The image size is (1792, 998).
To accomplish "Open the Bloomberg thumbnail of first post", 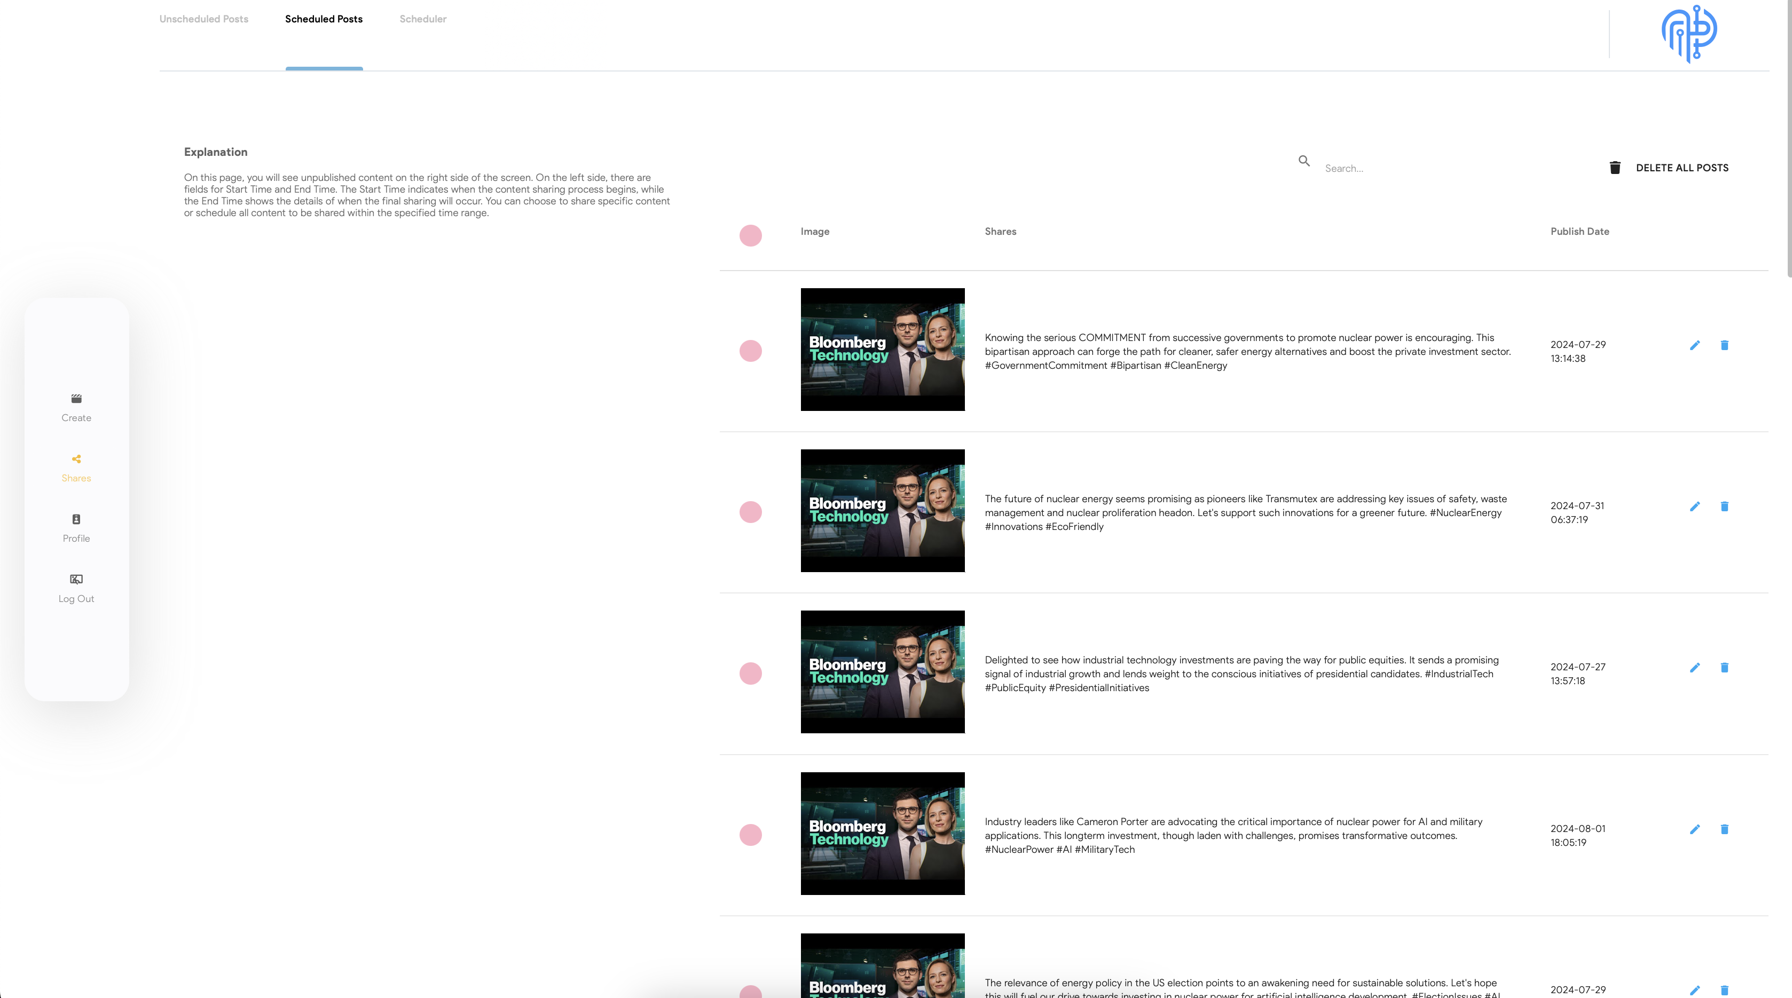I will 882,349.
